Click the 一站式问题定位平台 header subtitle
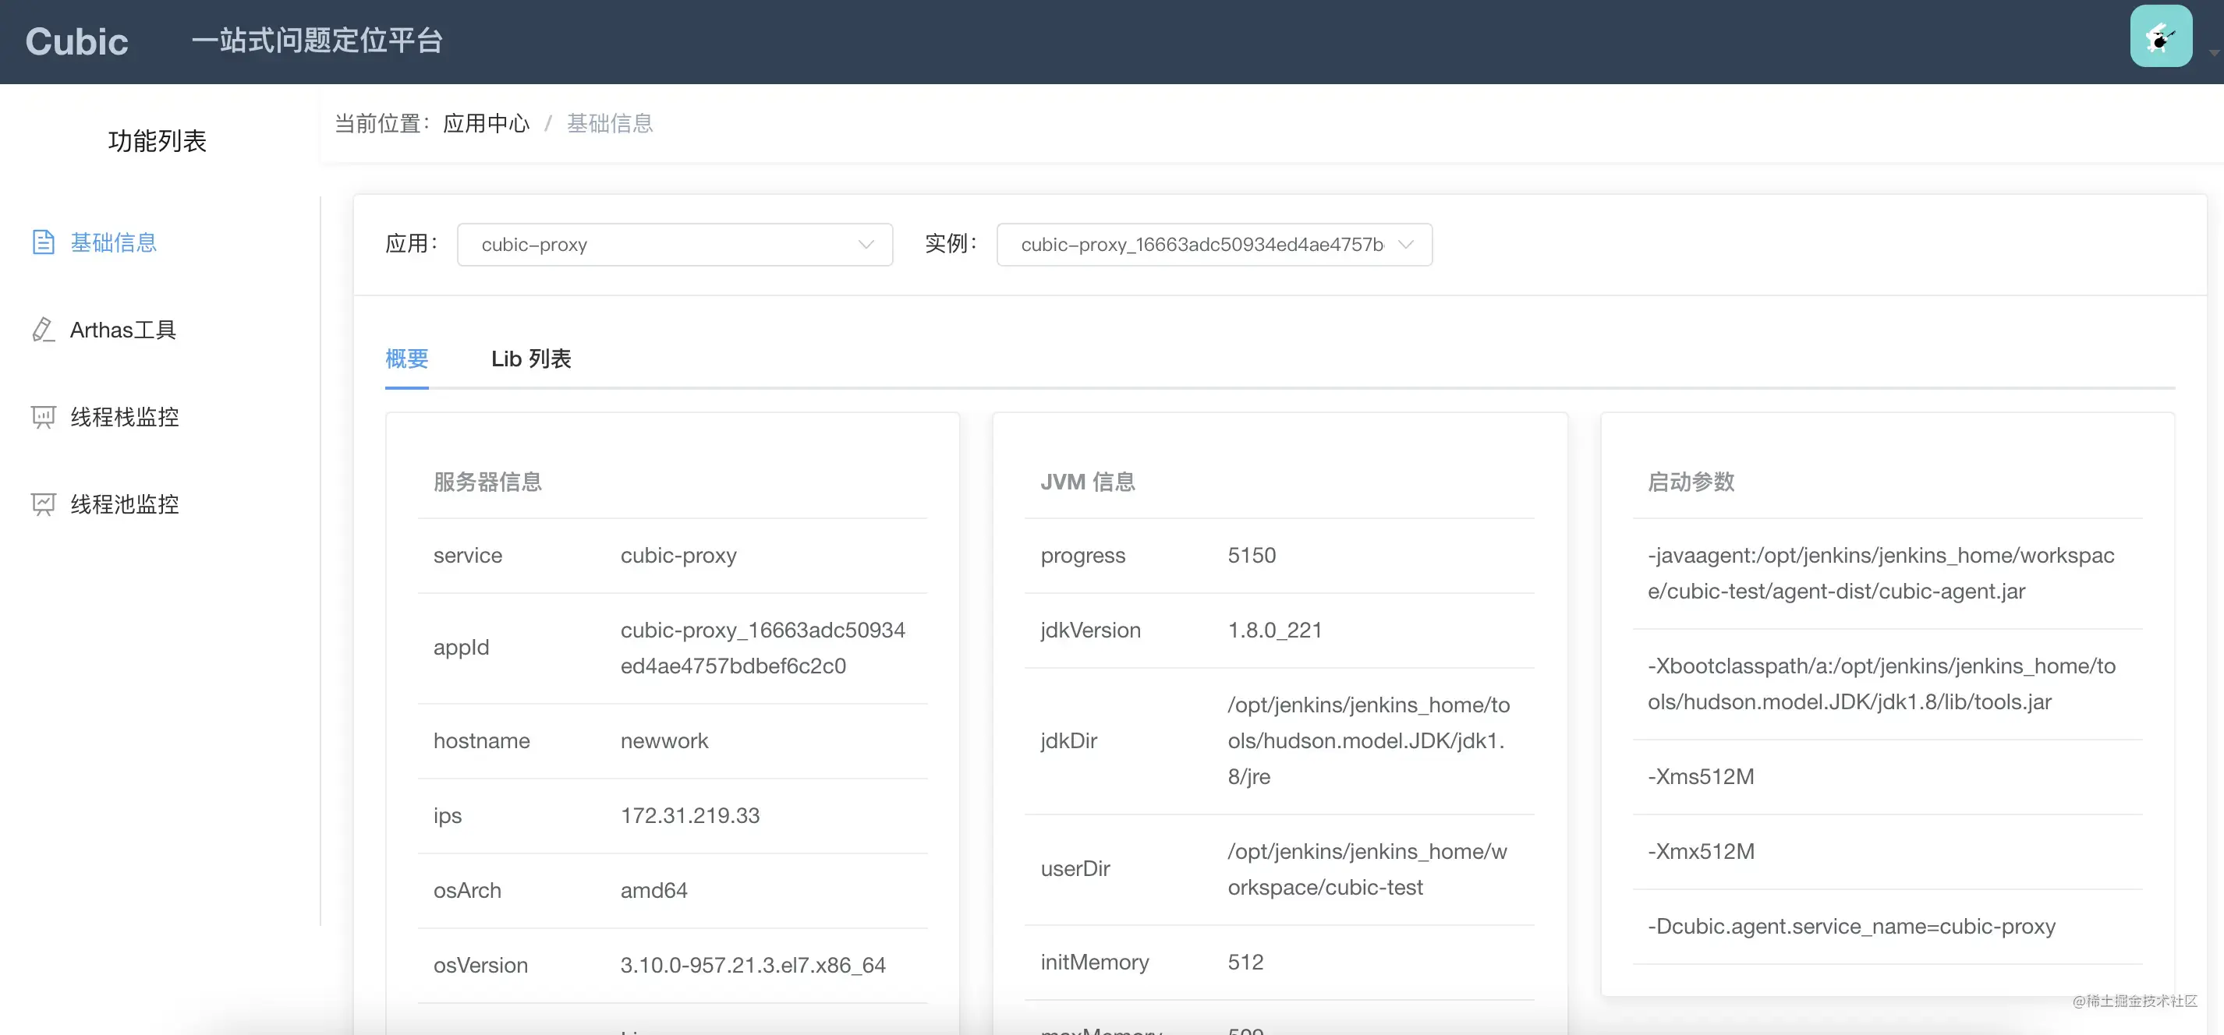Image resolution: width=2224 pixels, height=1035 pixels. (x=317, y=41)
